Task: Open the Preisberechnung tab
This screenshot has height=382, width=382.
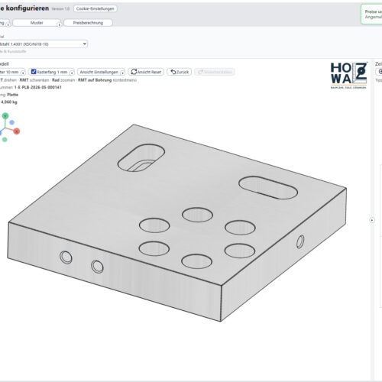Action: click(88, 23)
